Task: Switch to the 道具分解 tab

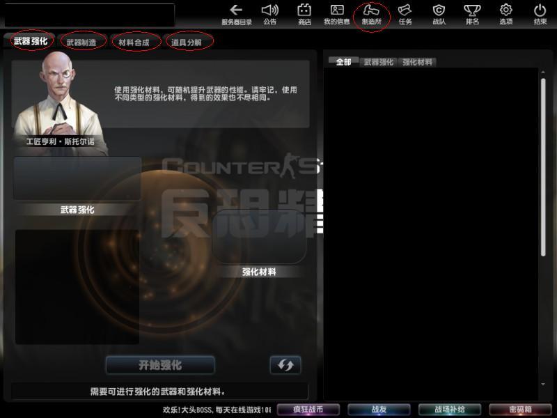Action: tap(187, 42)
